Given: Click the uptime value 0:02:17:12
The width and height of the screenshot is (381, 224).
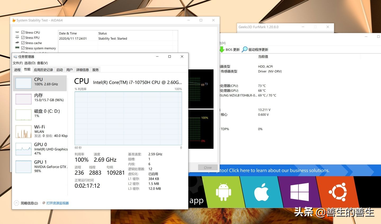Looking at the screenshot, I should tap(87, 186).
